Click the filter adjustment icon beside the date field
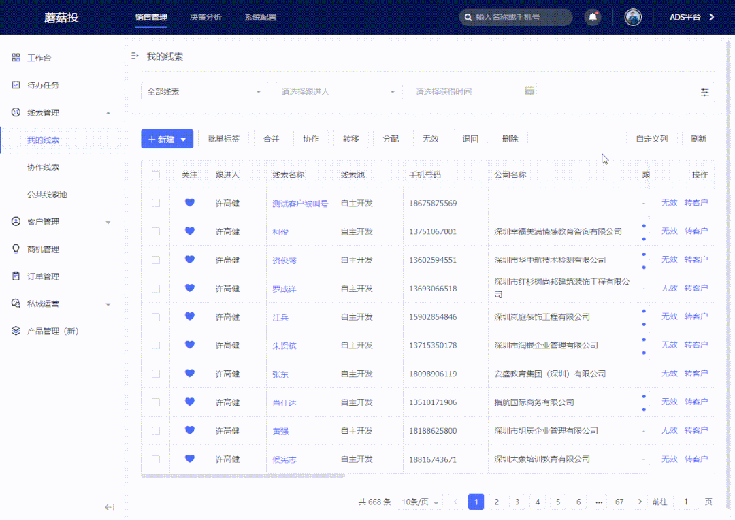This screenshot has width=735, height=520. click(x=704, y=91)
